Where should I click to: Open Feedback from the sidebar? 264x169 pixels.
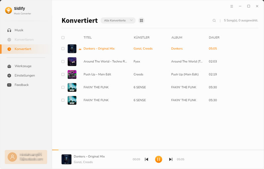pyautogui.click(x=26, y=85)
